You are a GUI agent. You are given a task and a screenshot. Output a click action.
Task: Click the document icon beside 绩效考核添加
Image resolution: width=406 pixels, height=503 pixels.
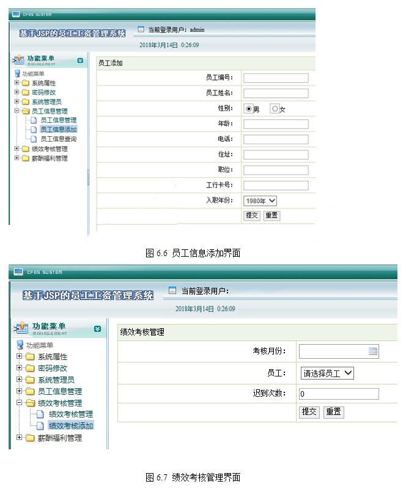(x=40, y=426)
